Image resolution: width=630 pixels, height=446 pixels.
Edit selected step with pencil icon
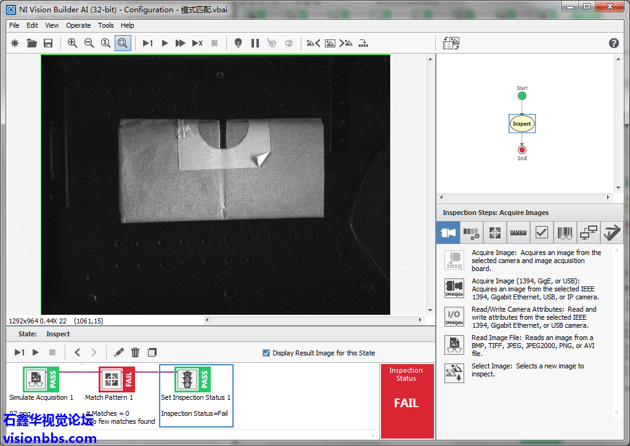coord(119,352)
